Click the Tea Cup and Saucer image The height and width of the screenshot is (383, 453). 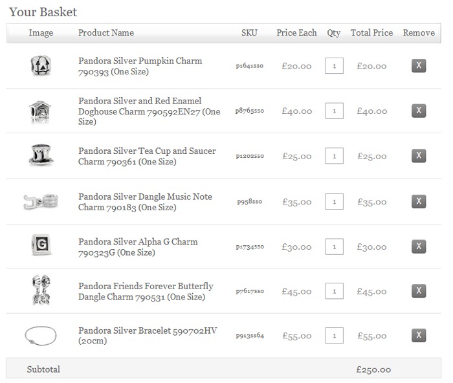pyautogui.click(x=40, y=155)
